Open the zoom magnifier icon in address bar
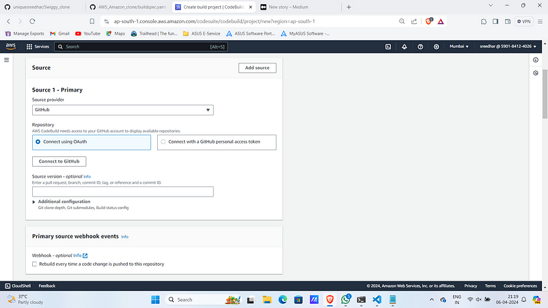 (x=402, y=21)
